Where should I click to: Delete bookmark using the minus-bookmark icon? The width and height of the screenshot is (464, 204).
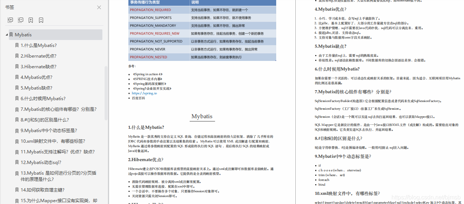coord(41,20)
